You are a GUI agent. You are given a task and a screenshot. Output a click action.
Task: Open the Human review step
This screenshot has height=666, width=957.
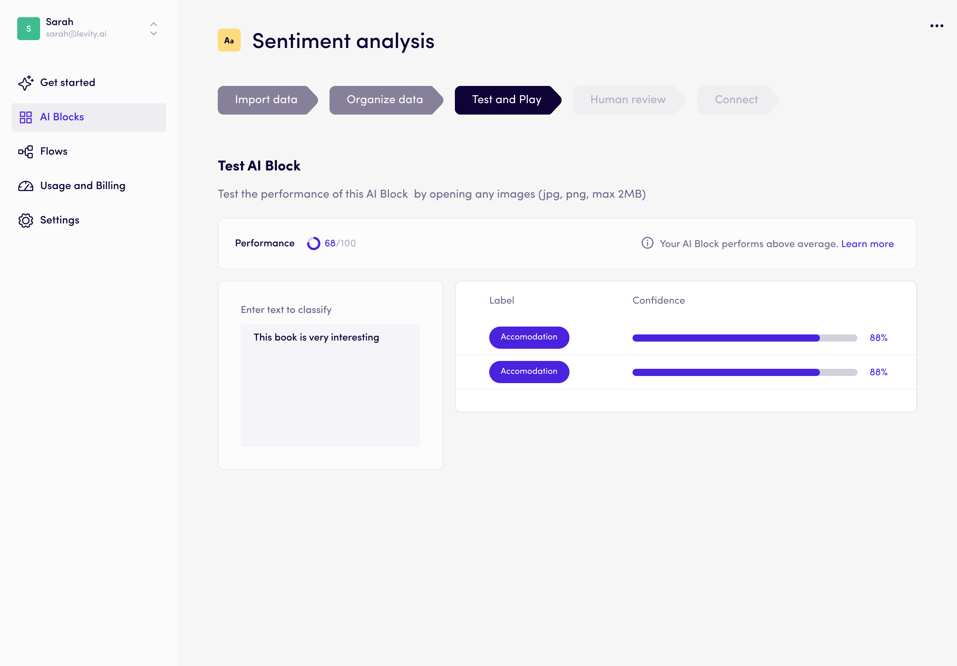(627, 100)
